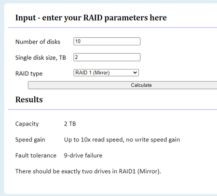Image resolution: width=217 pixels, height=196 pixels.
Task: Open the RAID type dropdown
Action: point(106,72)
